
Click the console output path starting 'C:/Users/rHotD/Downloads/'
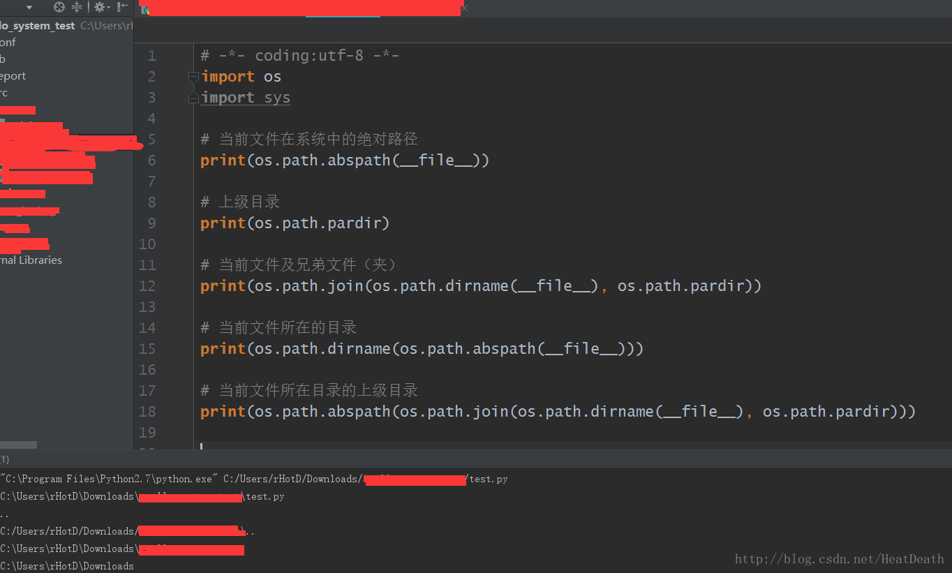pyautogui.click(x=128, y=532)
